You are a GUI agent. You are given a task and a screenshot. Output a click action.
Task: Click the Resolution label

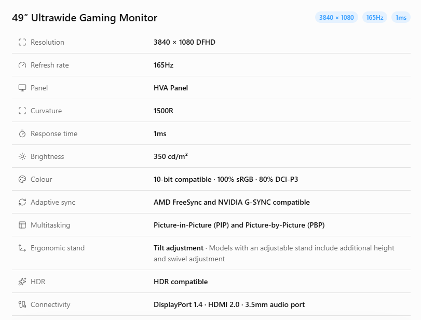pyautogui.click(x=47, y=42)
